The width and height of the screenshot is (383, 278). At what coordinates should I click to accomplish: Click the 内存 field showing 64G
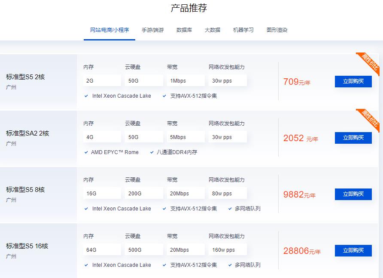pos(102,250)
